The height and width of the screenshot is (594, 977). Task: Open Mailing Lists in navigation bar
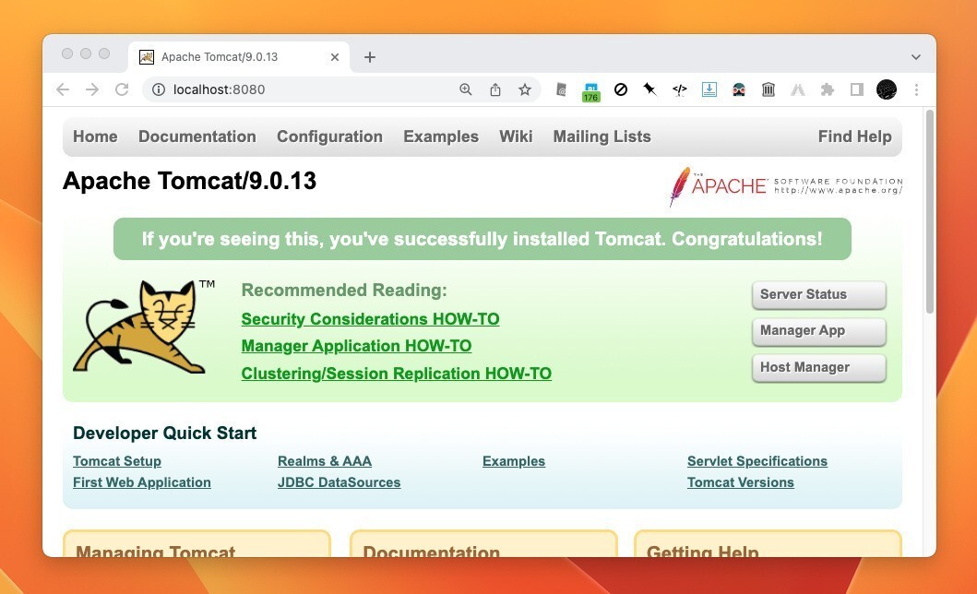(602, 137)
